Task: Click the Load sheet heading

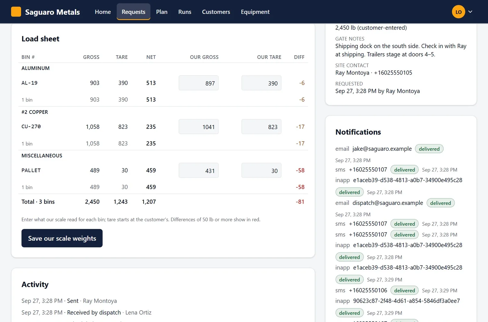Action: pyautogui.click(x=41, y=39)
